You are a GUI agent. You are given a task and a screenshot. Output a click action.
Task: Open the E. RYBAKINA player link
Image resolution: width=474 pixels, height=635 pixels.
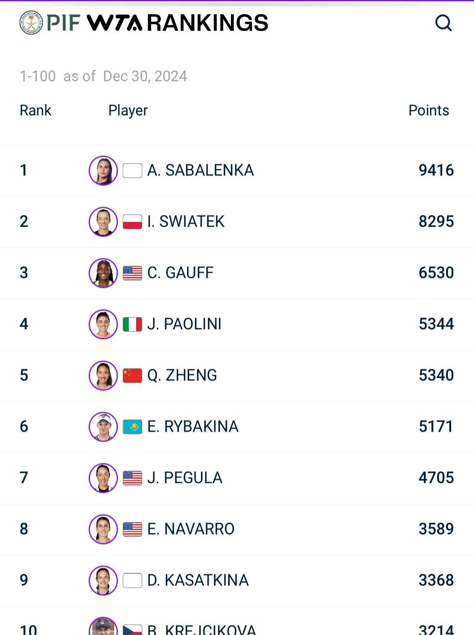[193, 427]
